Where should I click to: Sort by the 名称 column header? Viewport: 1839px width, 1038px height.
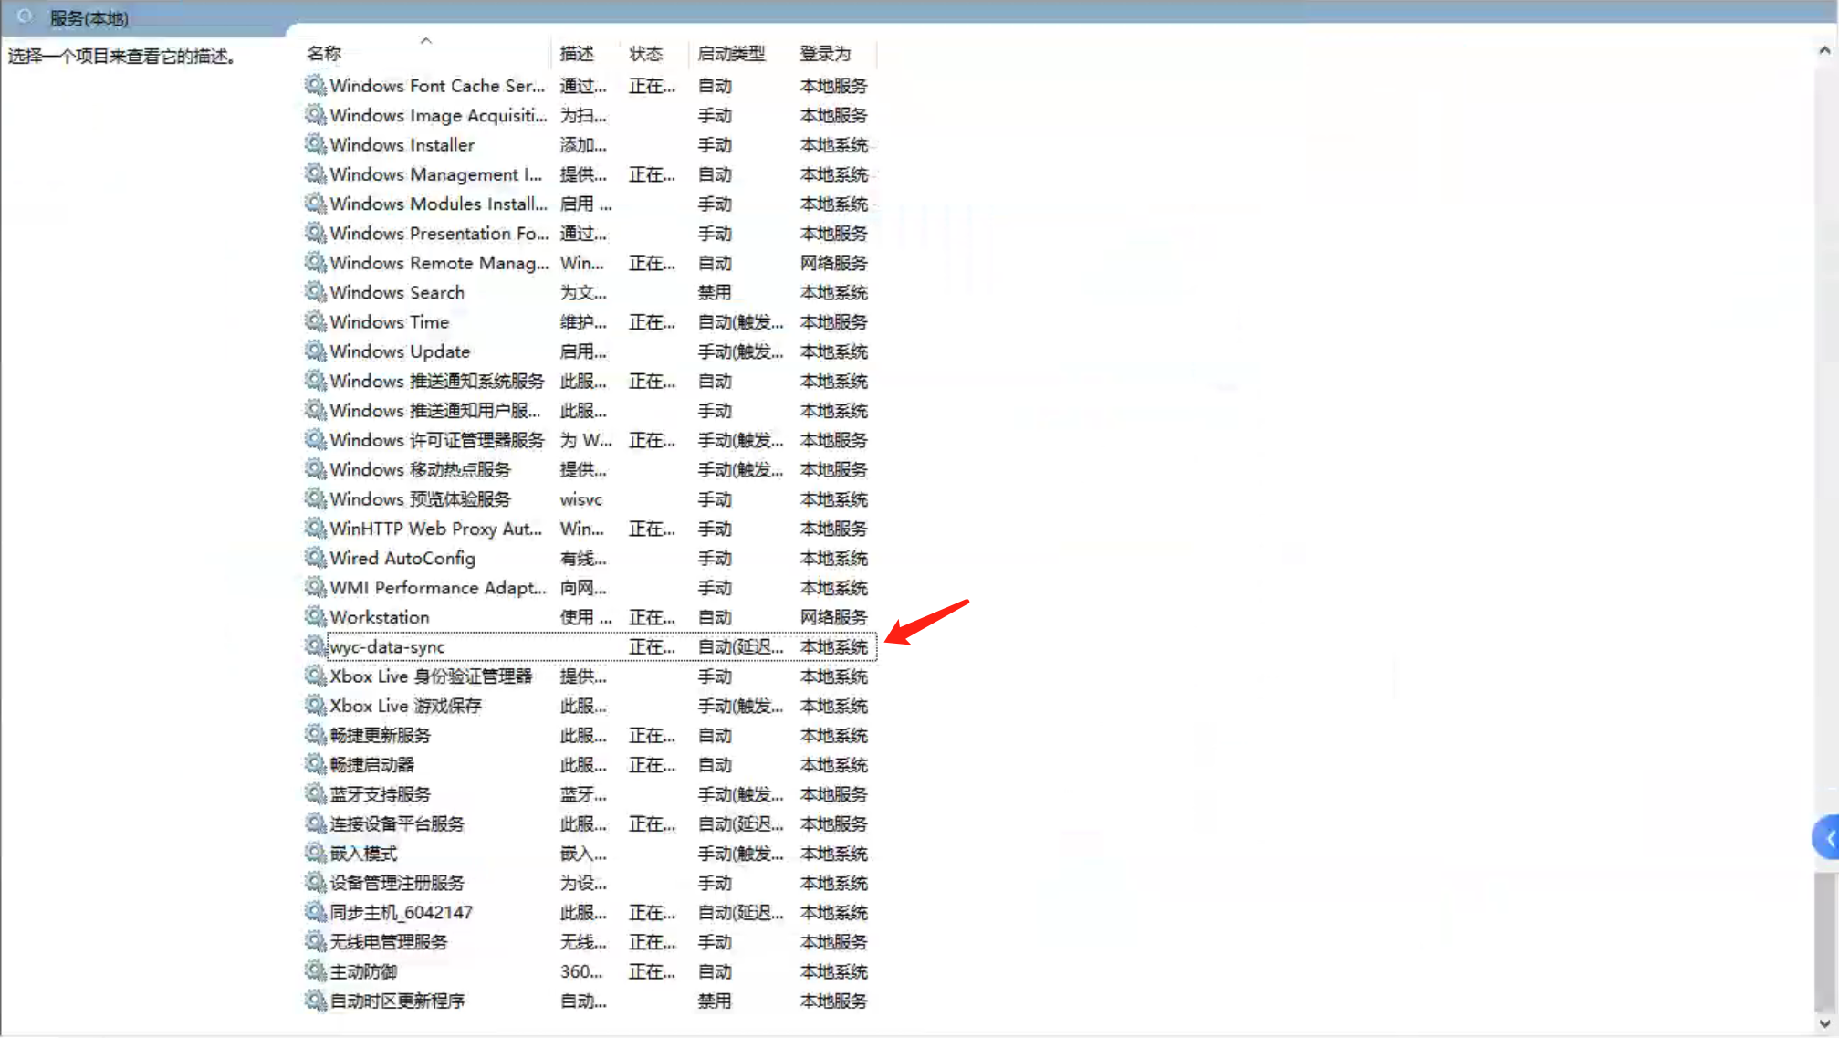pos(324,54)
